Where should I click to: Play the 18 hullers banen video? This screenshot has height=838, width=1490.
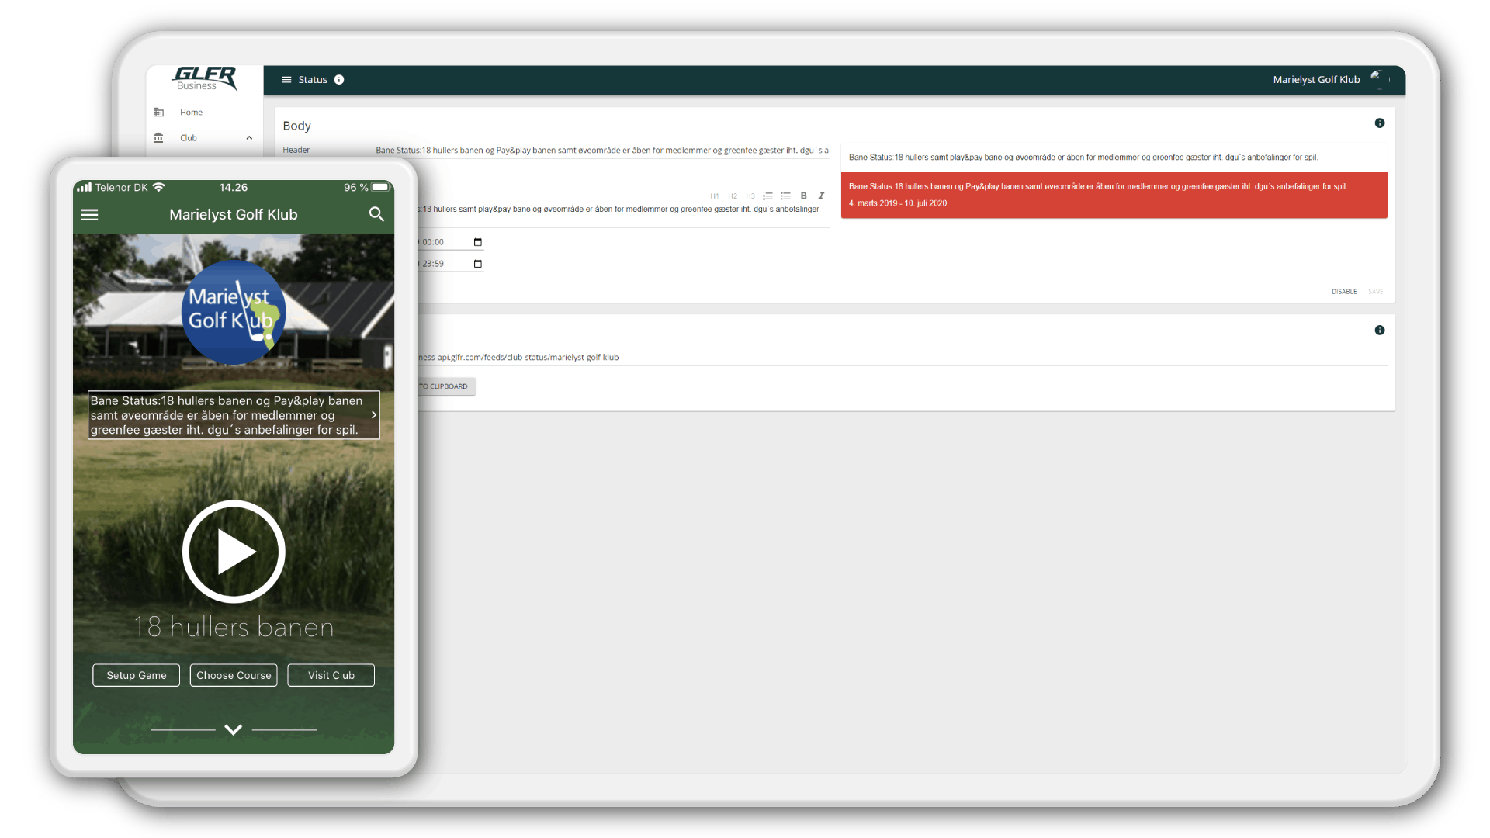[234, 552]
